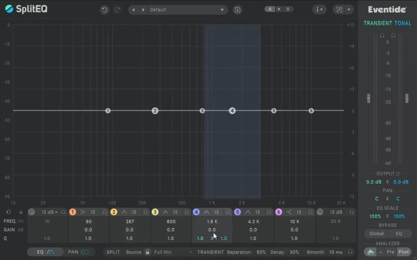Toggle the Source lock icon
The image size is (417, 260).
click(148, 252)
